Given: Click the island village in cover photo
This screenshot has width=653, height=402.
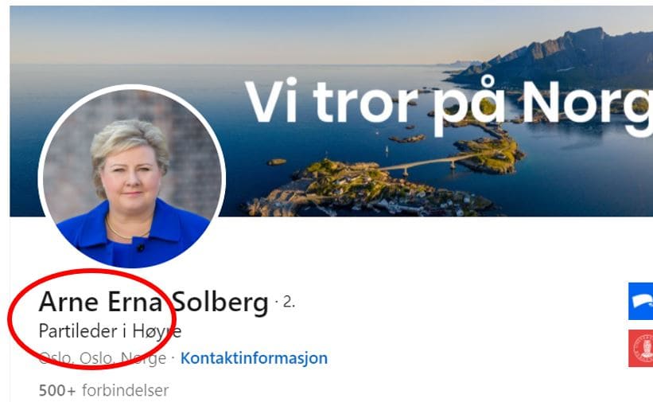Looking at the screenshot, I should point(367,189).
